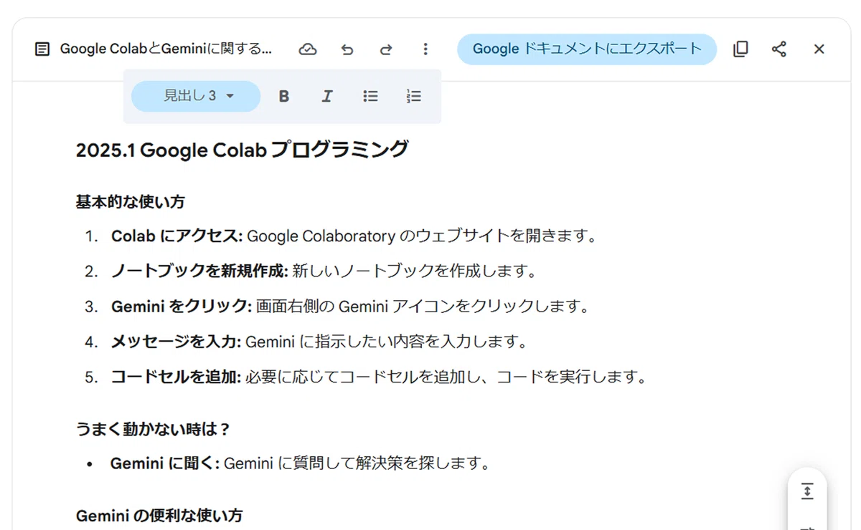Click list item ノートブックを新規作成

pyautogui.click(x=324, y=271)
